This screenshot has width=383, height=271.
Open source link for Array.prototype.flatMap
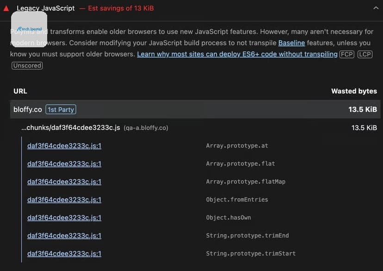[64, 182]
